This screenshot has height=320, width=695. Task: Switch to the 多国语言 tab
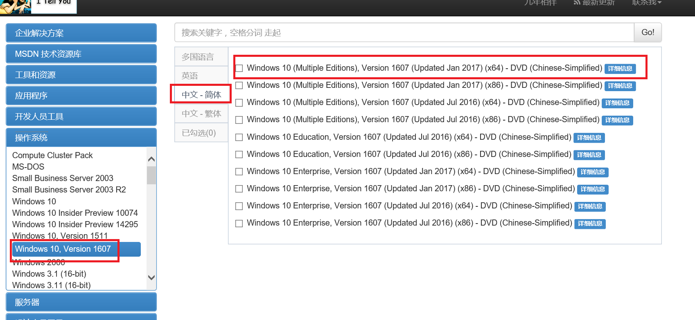click(201, 57)
